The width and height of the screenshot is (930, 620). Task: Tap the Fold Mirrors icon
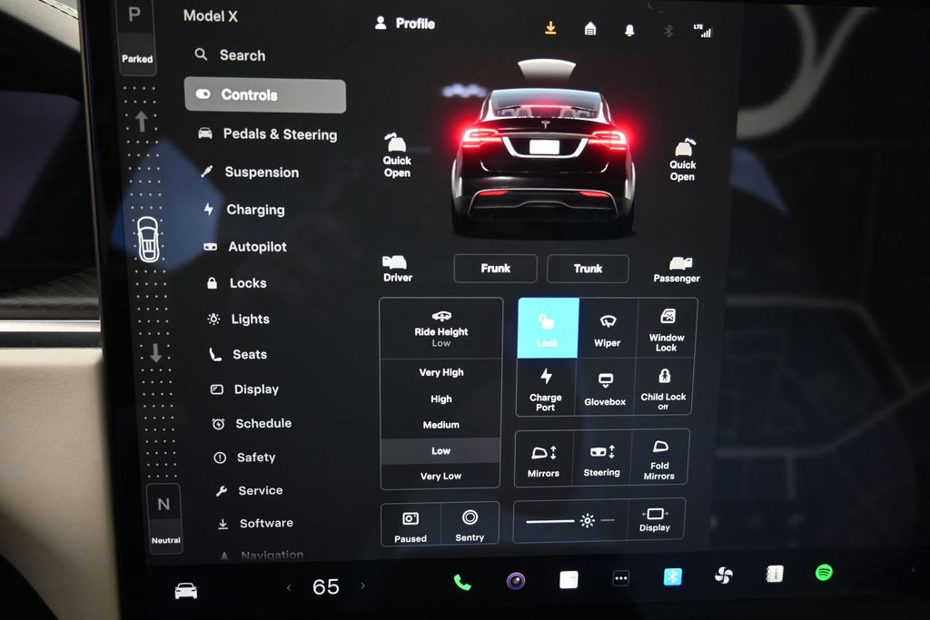(x=659, y=458)
